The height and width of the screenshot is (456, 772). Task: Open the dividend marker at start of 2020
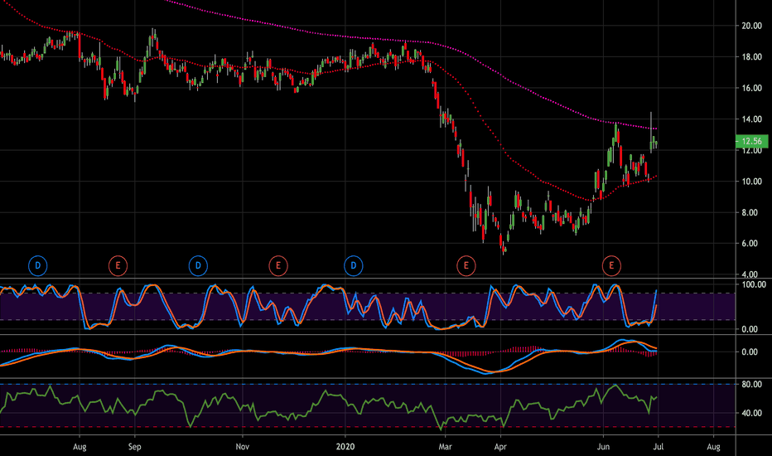pyautogui.click(x=353, y=265)
